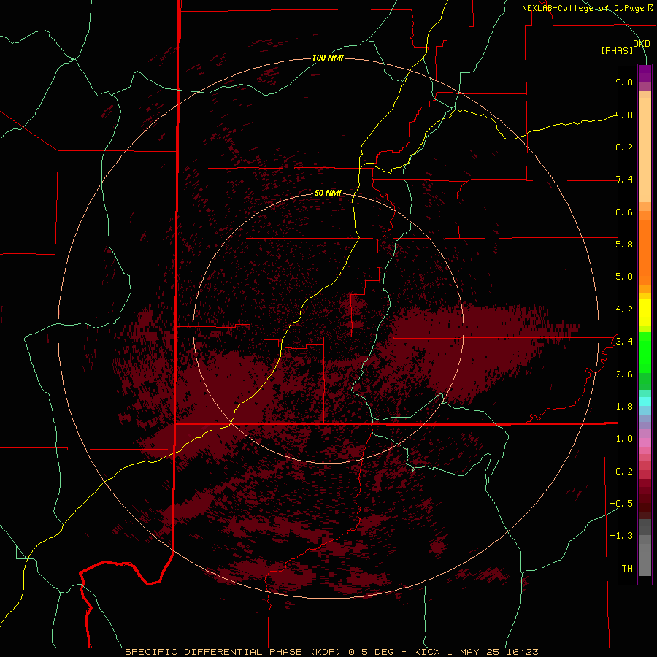Pick the gray color band near TH

coord(645,561)
